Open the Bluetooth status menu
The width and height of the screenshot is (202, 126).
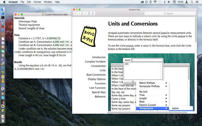click(165, 2)
